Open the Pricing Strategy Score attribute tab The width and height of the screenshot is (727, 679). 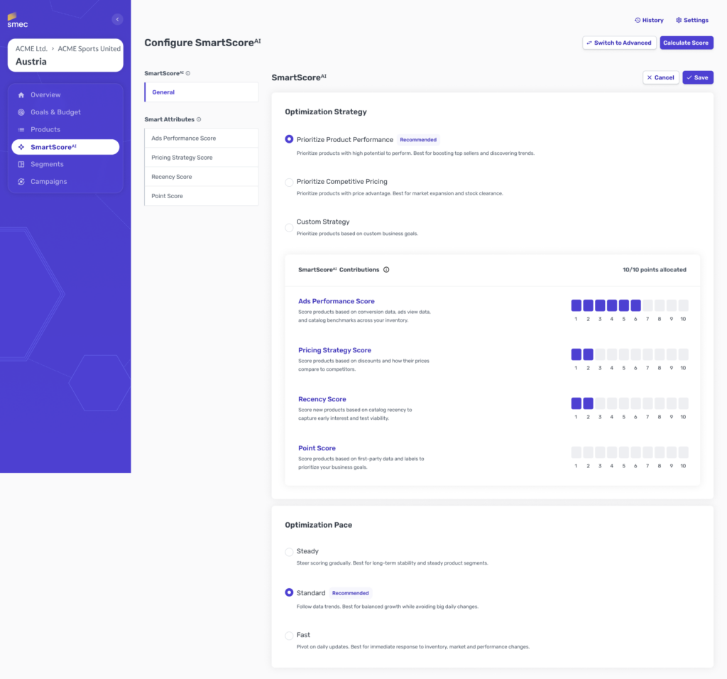pos(201,157)
